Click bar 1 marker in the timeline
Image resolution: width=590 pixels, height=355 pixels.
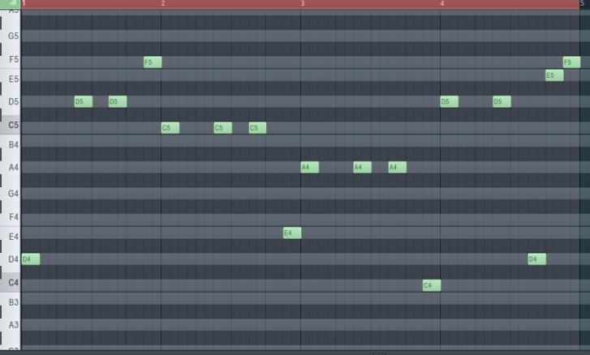tap(24, 3)
